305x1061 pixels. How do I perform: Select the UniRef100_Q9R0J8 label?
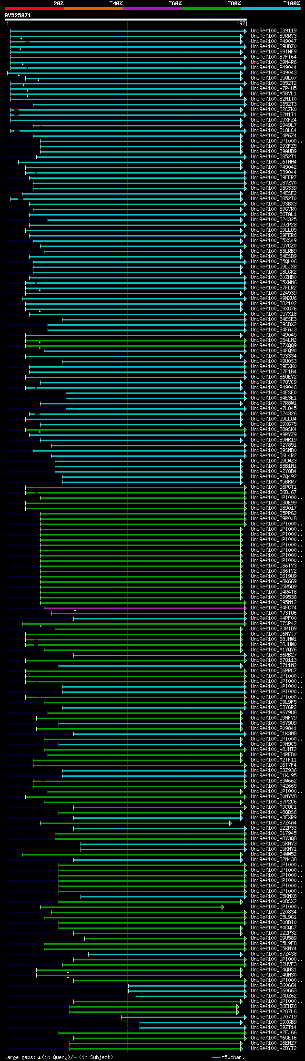pos(274,519)
